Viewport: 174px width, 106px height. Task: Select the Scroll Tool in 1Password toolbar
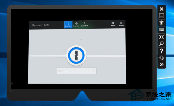point(68,24)
